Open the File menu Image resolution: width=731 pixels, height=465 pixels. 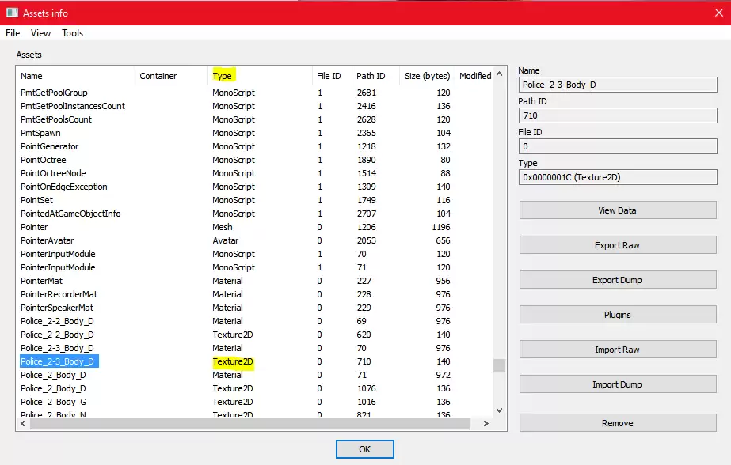pos(13,33)
